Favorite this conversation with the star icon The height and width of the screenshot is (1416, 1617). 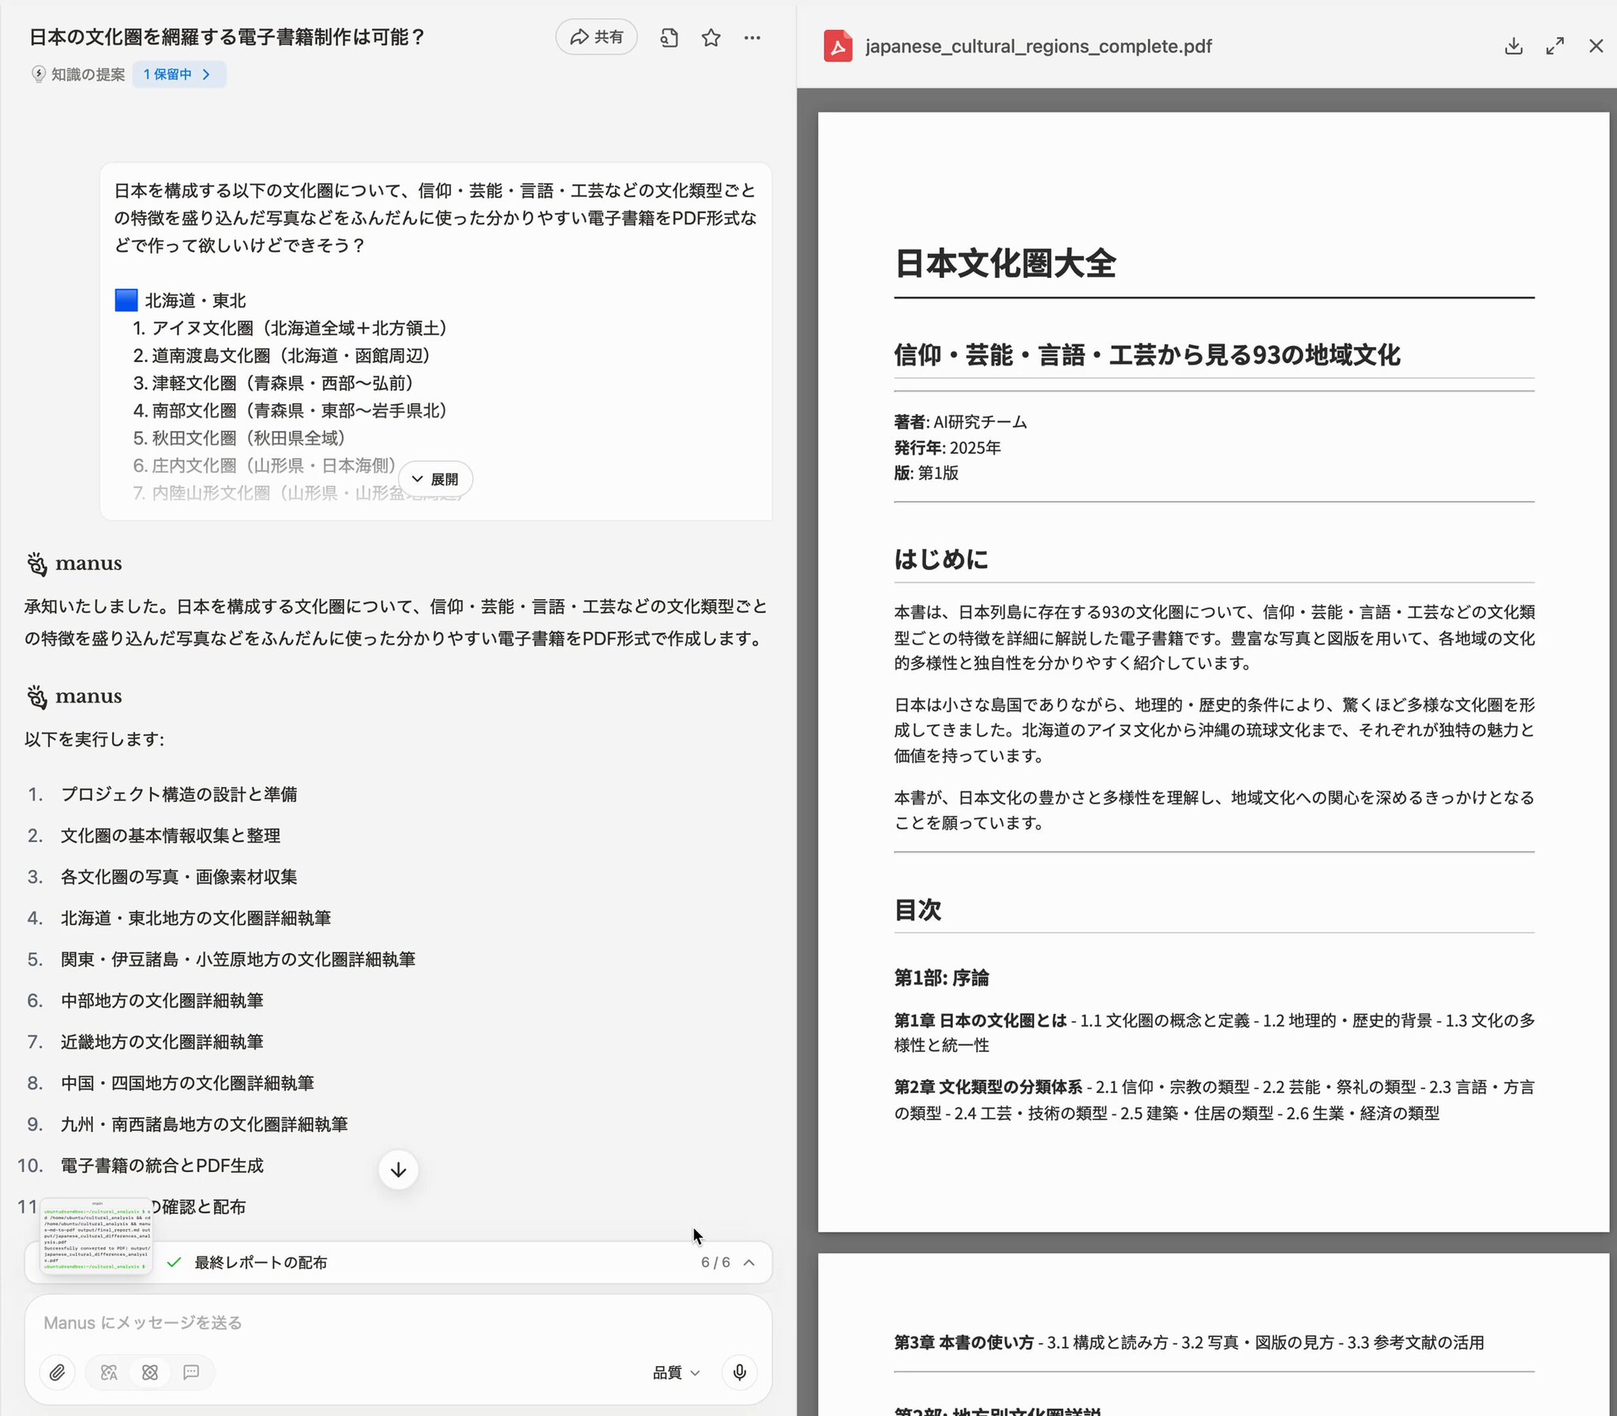[711, 37]
